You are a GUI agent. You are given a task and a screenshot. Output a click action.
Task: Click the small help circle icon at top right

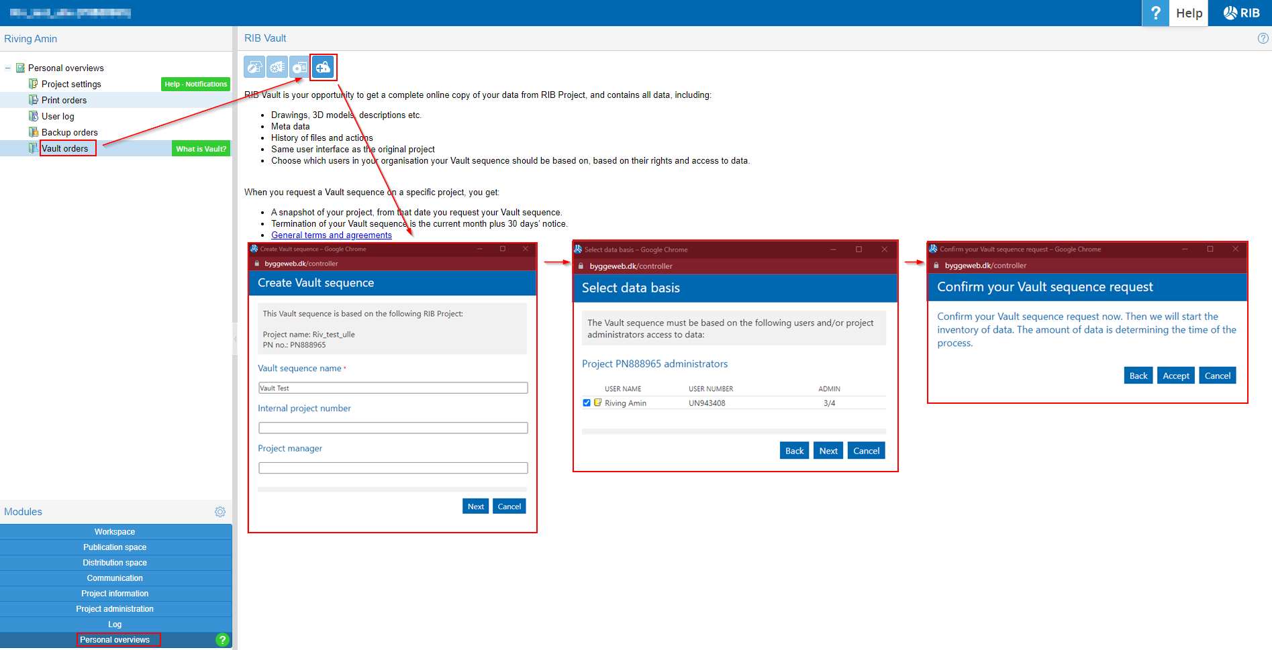[x=1263, y=38]
